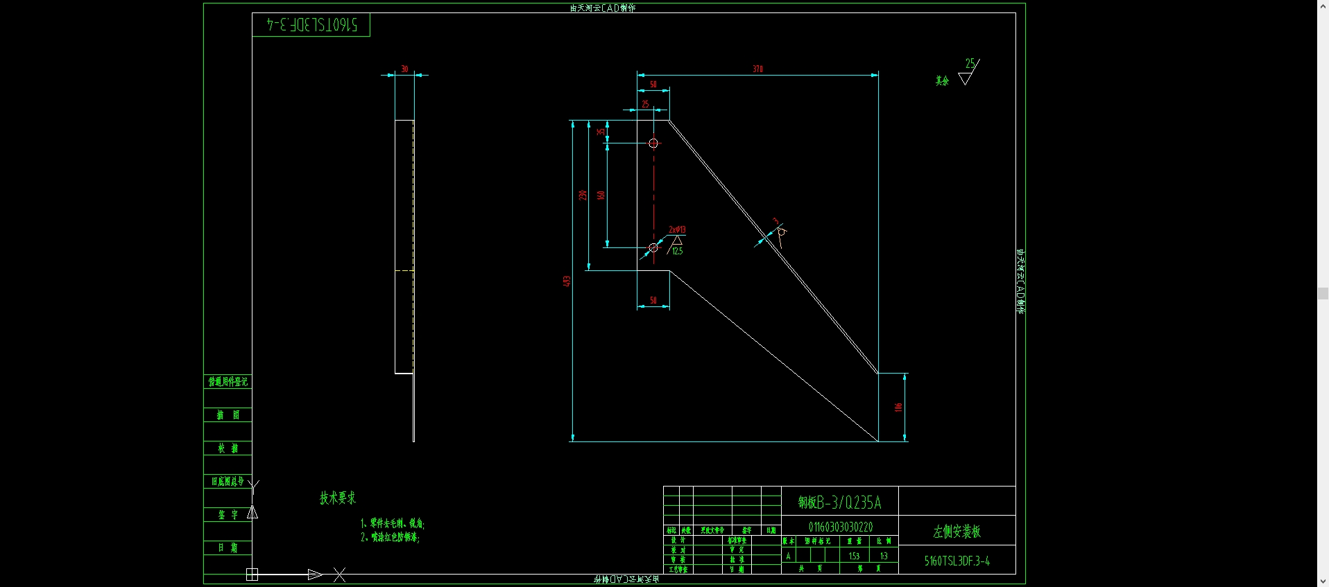Select the "30" dimension above side view
The height and width of the screenshot is (587, 1329).
point(404,69)
